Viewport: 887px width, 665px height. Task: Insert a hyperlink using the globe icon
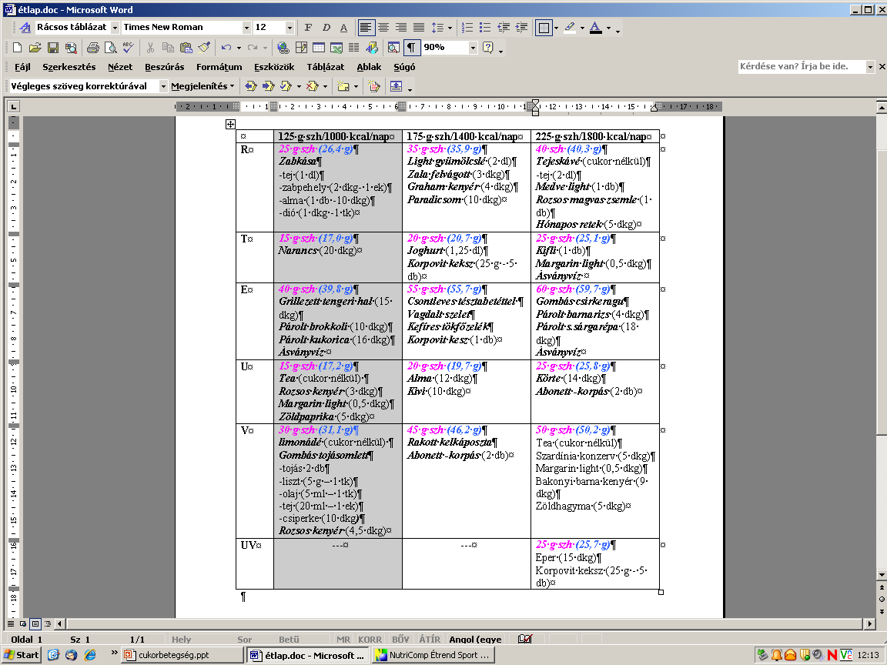[x=283, y=48]
